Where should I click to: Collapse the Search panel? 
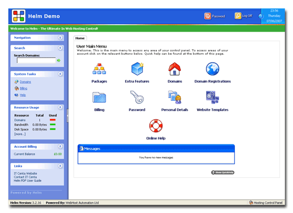(60, 48)
